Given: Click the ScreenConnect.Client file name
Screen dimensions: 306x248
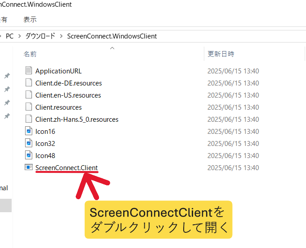Looking at the screenshot, I should click(66, 168).
